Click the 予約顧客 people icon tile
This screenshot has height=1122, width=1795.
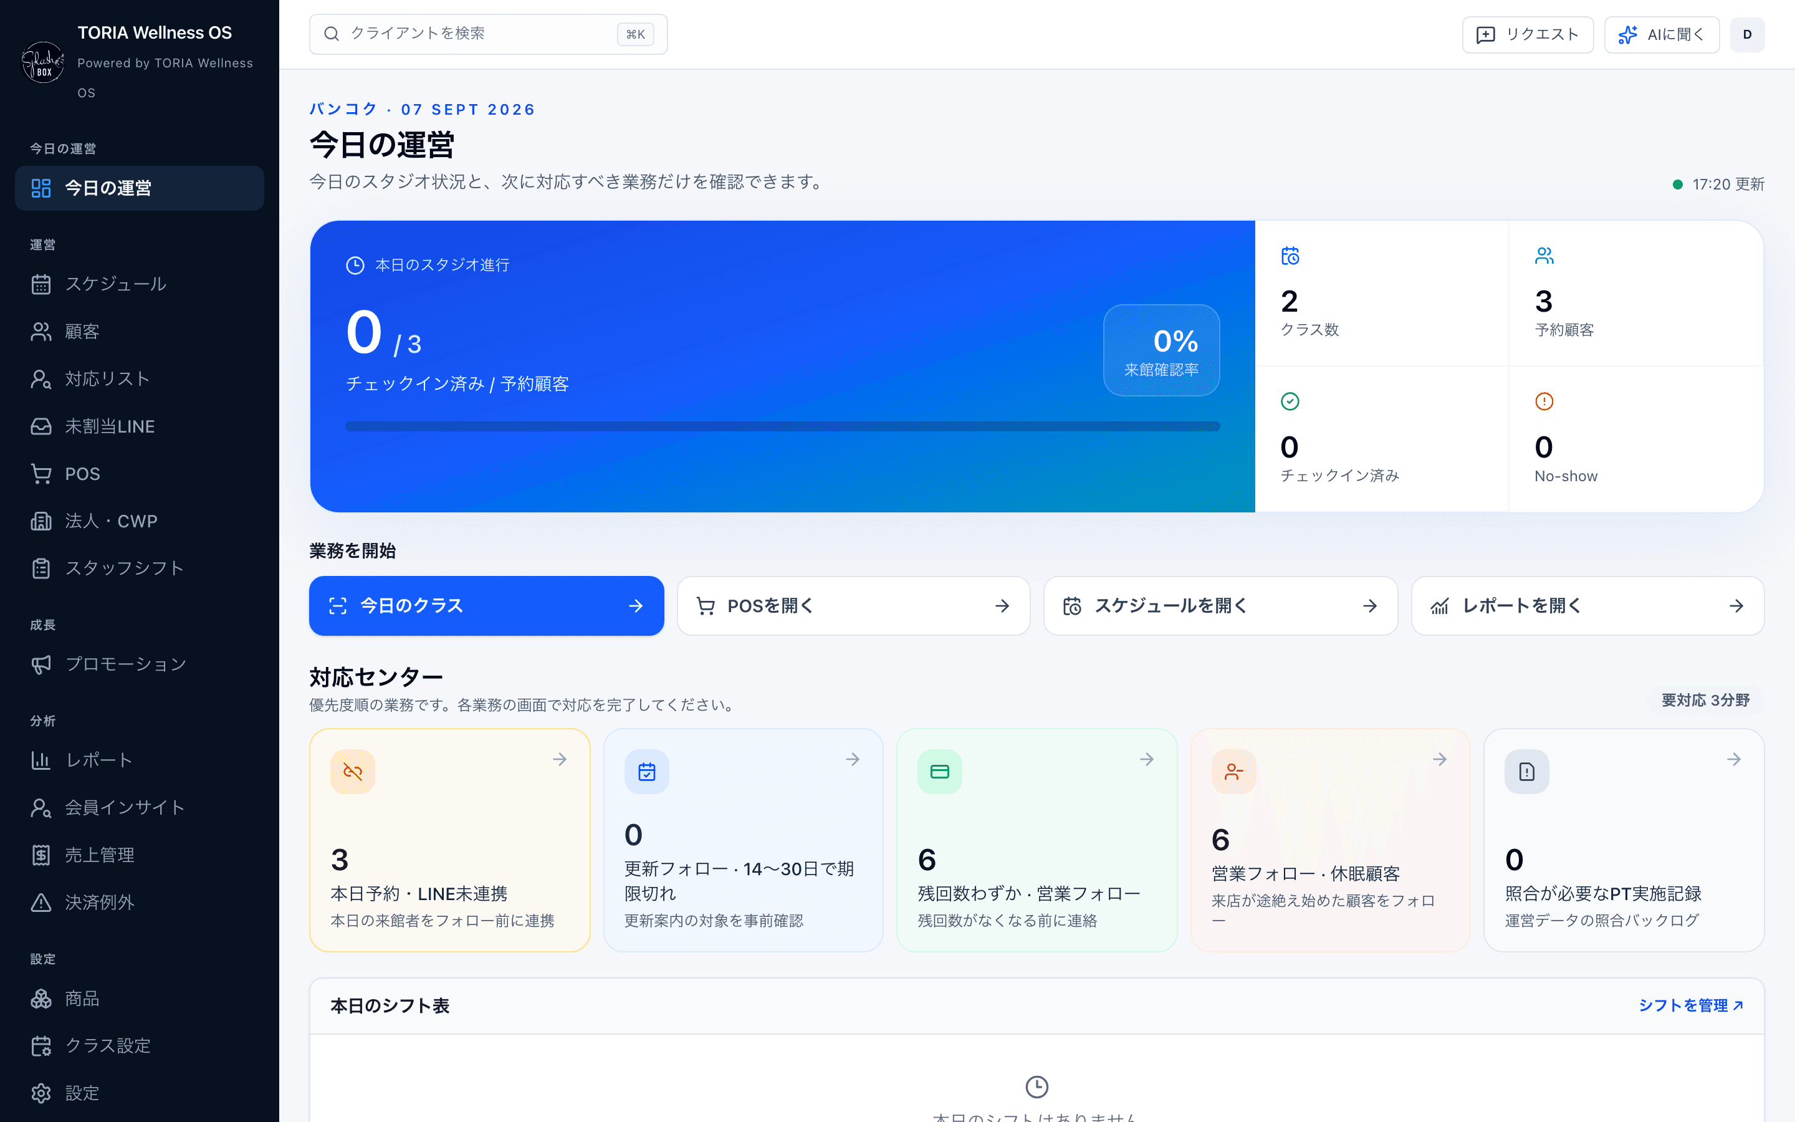1636,293
